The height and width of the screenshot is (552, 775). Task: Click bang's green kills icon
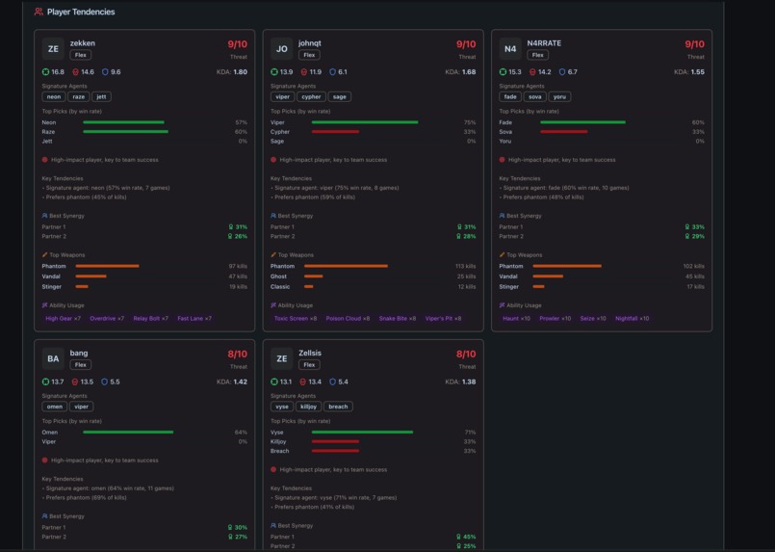[45, 381]
